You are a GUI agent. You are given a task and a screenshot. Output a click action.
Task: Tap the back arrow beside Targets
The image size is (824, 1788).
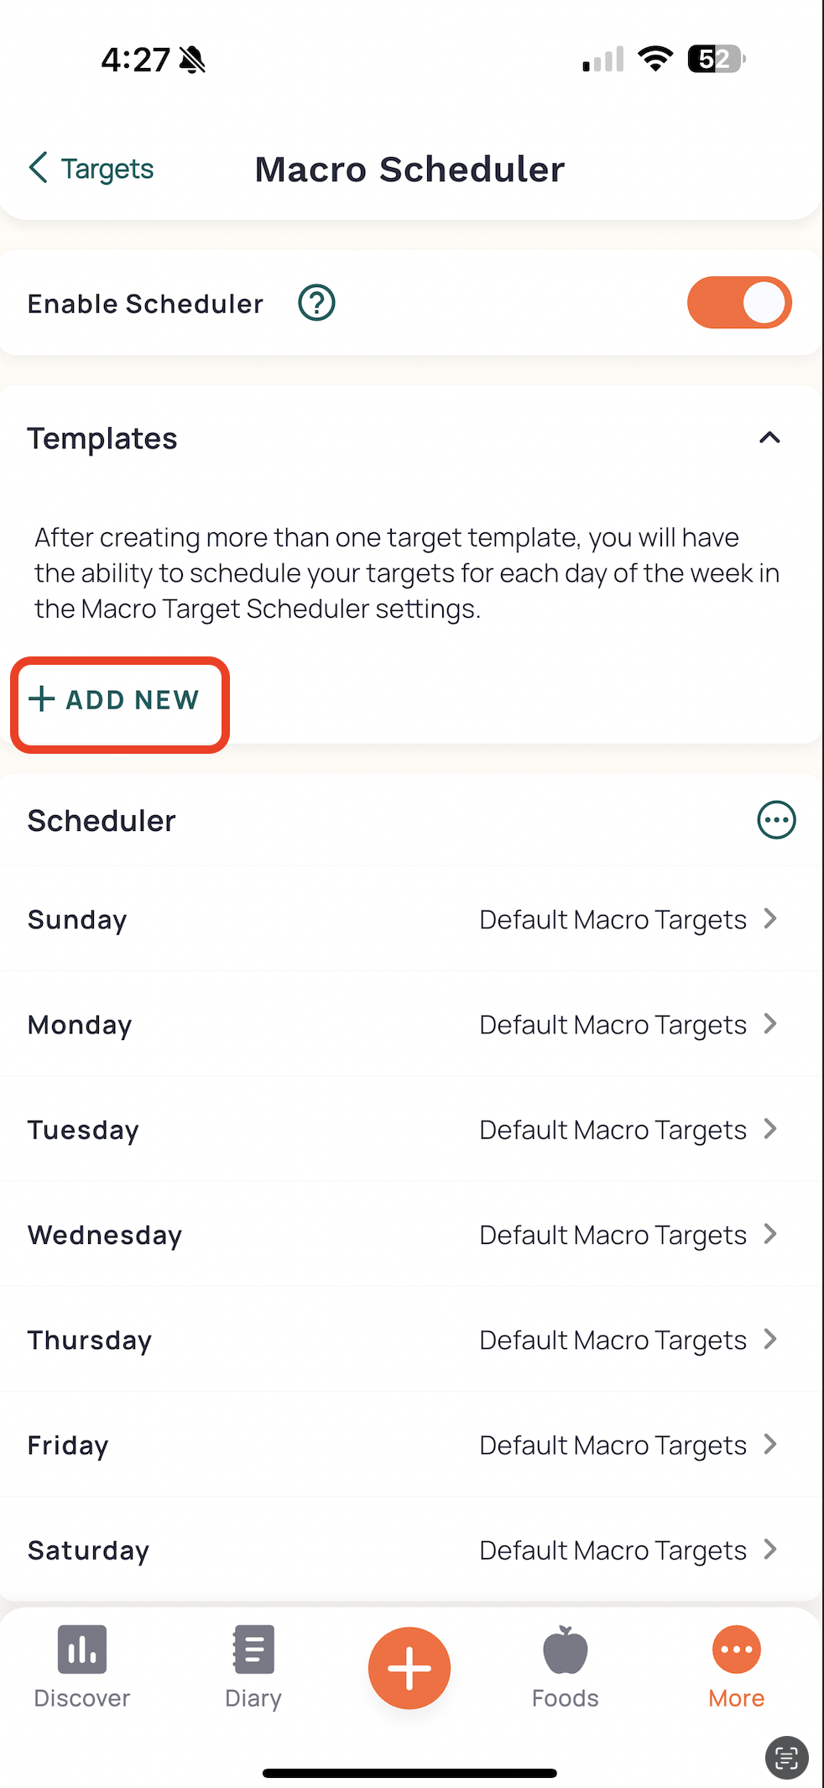click(x=39, y=168)
